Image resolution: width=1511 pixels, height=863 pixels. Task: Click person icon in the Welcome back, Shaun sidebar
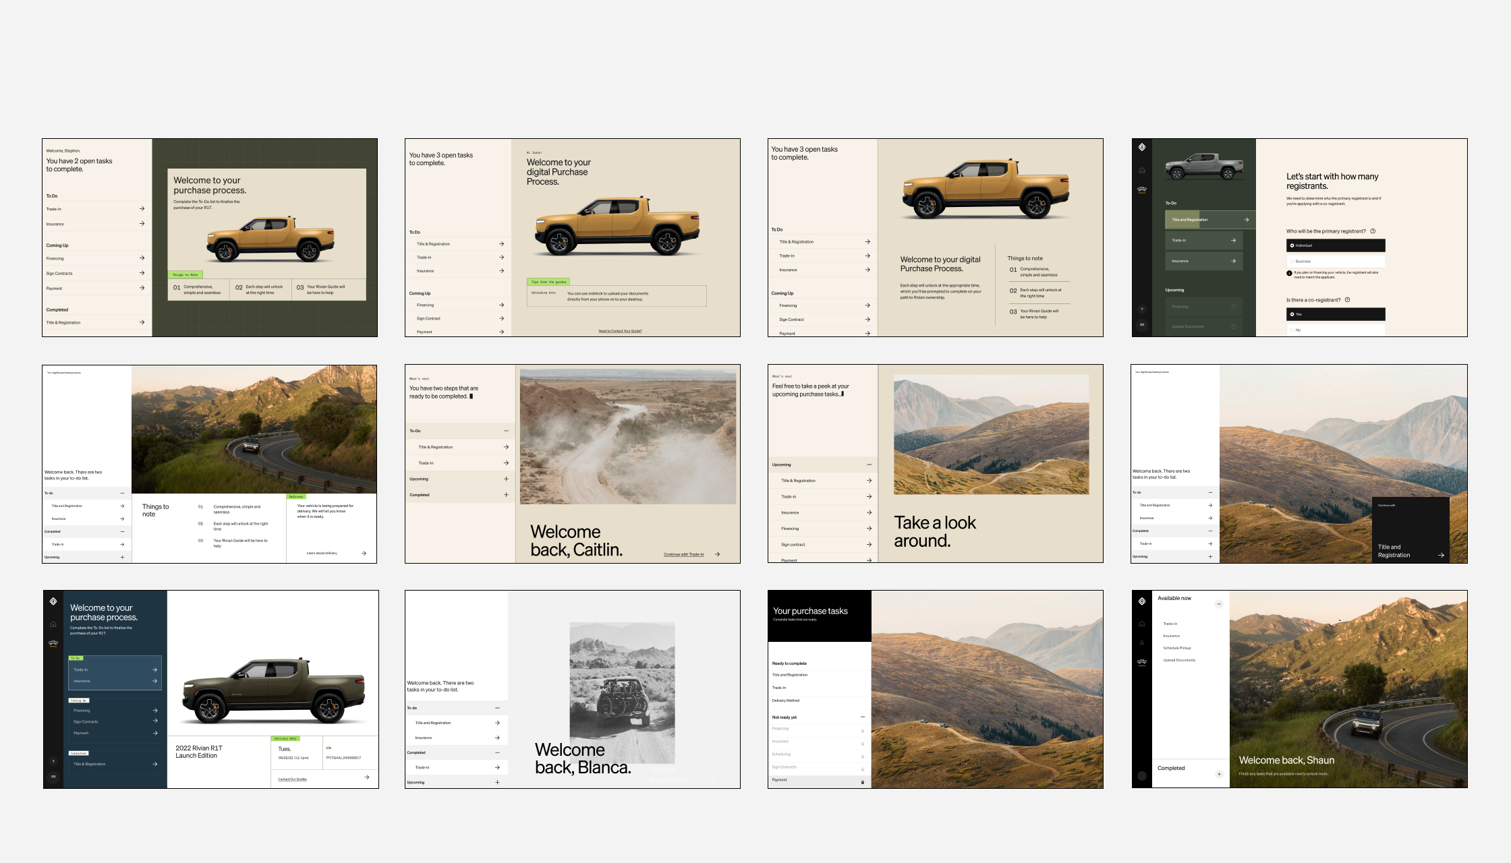coord(1142,643)
